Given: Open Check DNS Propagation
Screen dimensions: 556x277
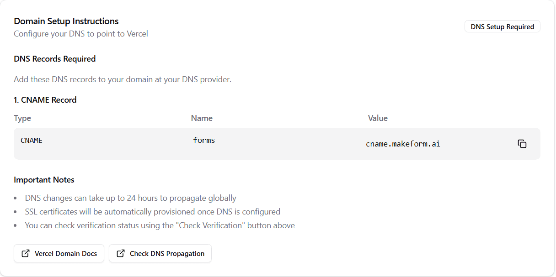Looking at the screenshot, I should click(x=160, y=253).
